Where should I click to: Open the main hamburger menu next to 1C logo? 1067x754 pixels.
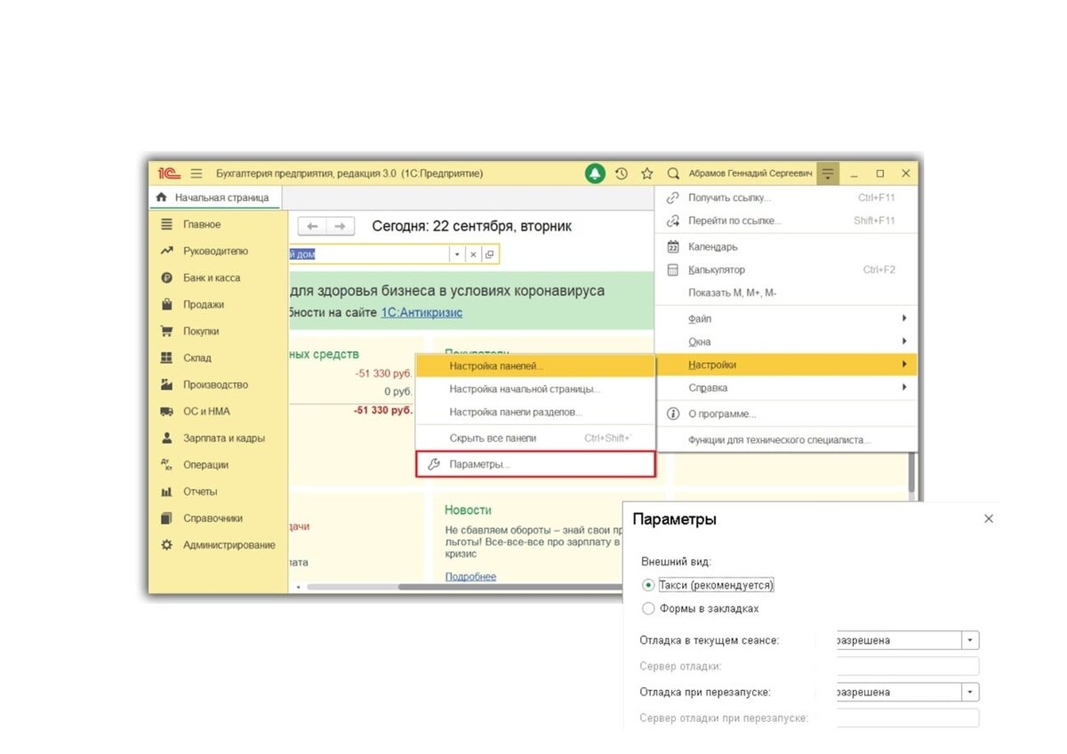tap(197, 173)
